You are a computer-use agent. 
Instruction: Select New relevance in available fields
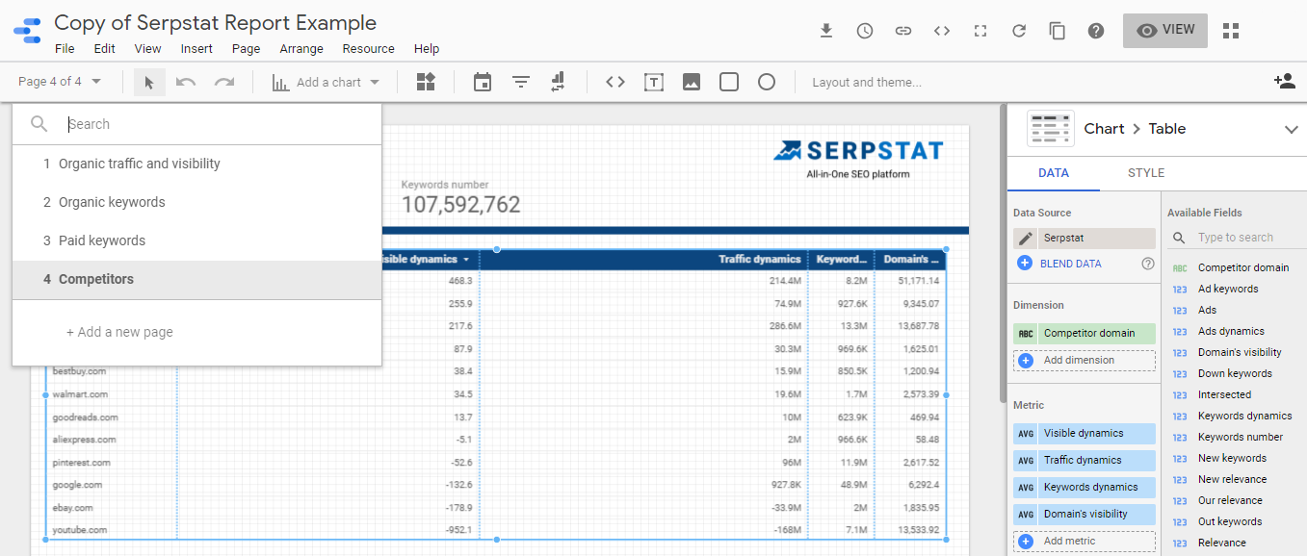(x=1232, y=479)
